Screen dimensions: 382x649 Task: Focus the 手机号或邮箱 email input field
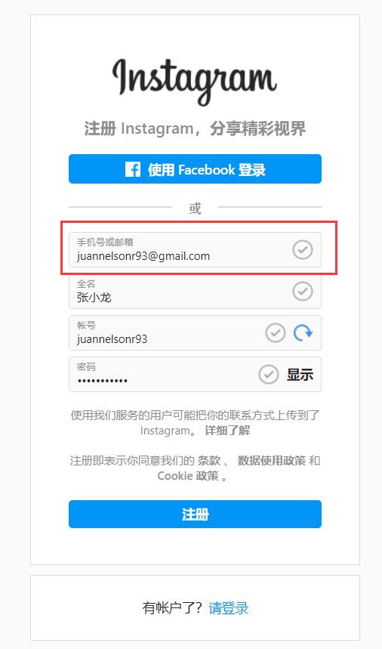[x=195, y=249]
